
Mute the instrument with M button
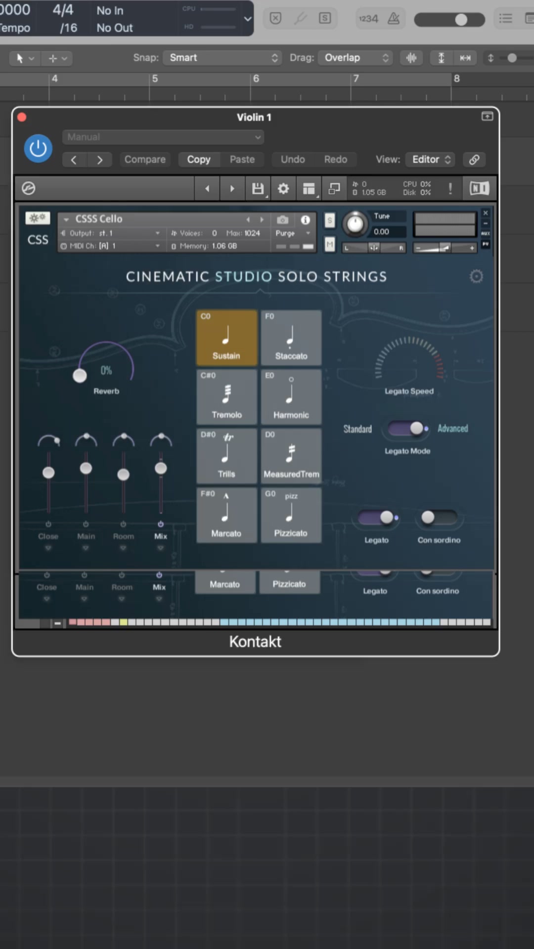click(330, 244)
